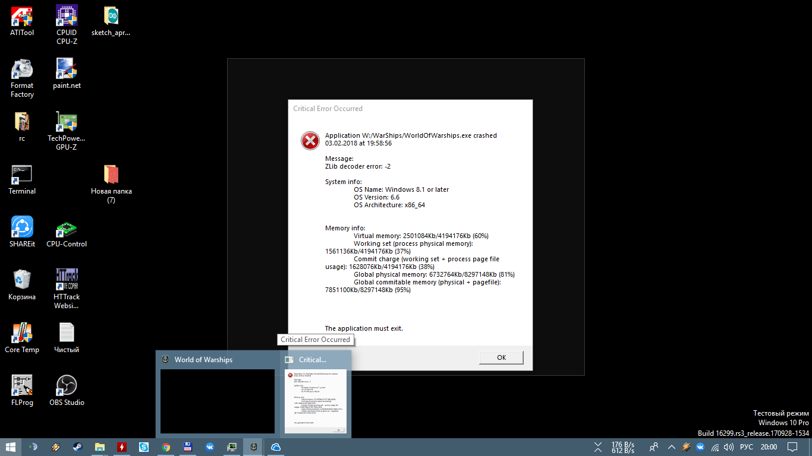Launch OBS Studio from the desktop

(67, 391)
